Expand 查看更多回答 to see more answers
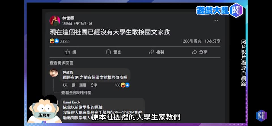The width and height of the screenshot is (272, 126). (x=61, y=63)
